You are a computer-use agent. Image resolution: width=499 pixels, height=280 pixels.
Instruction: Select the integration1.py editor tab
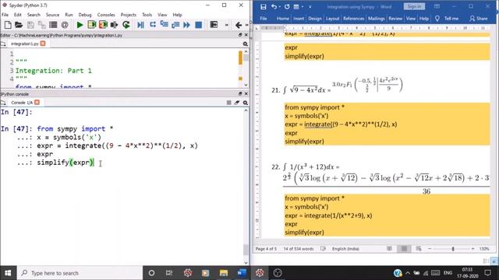tap(24, 44)
